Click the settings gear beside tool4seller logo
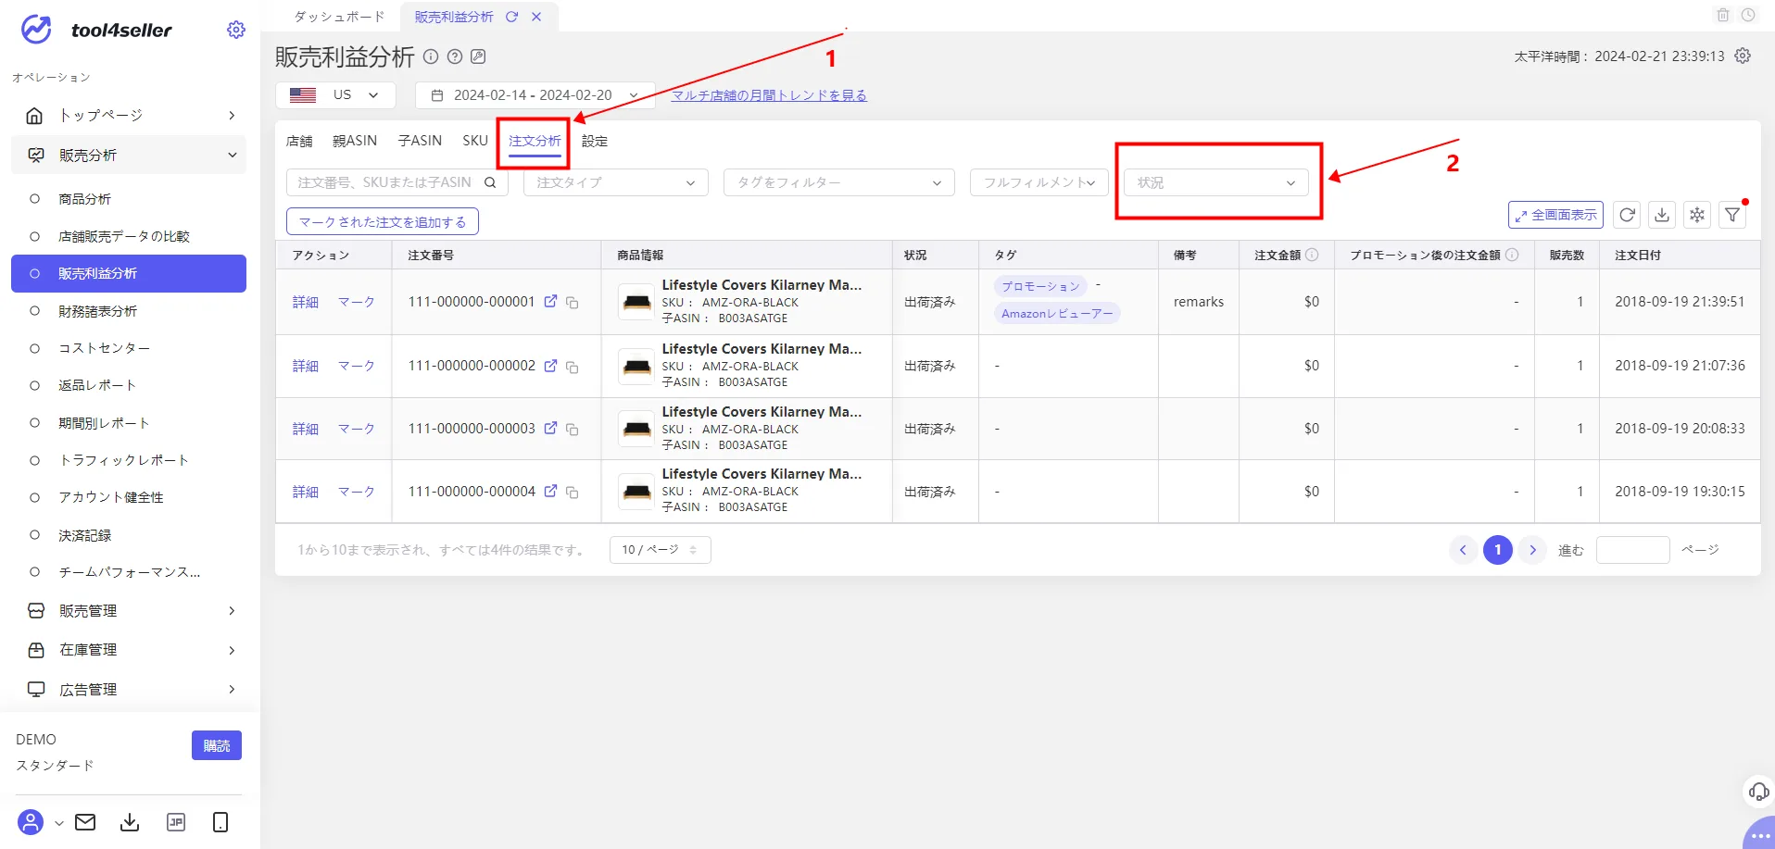 pyautogui.click(x=236, y=30)
